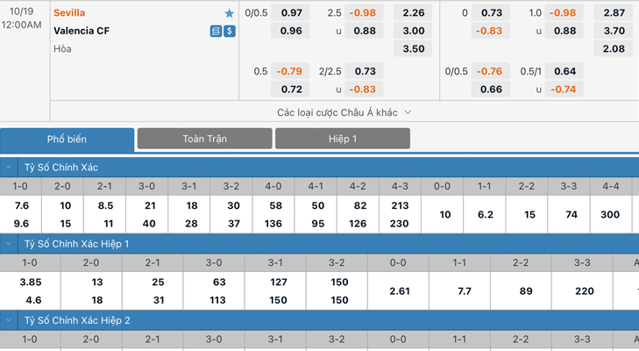Click the blue favorite star icon

click(229, 13)
